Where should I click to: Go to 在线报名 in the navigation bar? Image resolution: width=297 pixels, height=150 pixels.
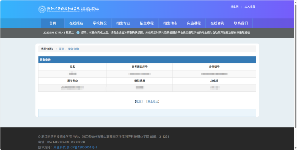(x=76, y=23)
